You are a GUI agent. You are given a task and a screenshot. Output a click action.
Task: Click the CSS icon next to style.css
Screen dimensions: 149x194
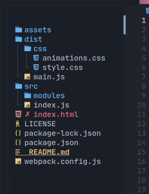pos(36,67)
